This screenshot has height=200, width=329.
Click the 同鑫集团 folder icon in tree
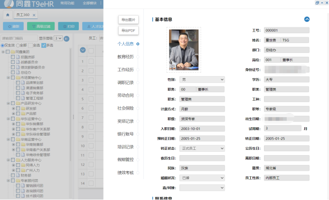point(12,52)
